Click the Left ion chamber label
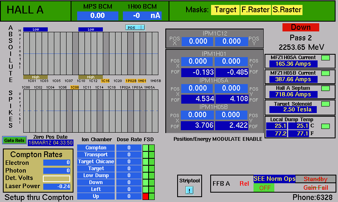 click(96, 189)
